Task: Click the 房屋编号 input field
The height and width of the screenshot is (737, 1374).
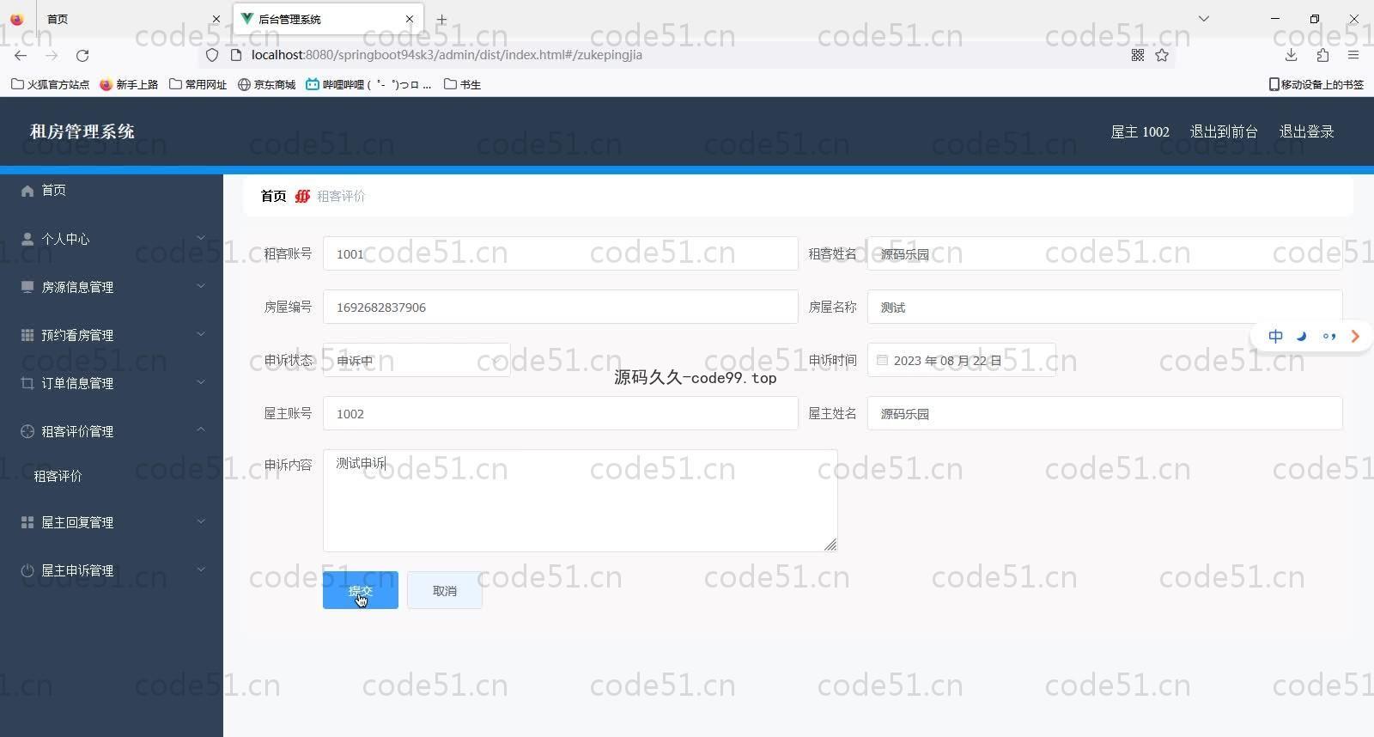Action: (x=561, y=307)
